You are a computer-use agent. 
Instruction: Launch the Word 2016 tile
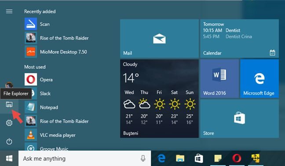click(x=219, y=78)
